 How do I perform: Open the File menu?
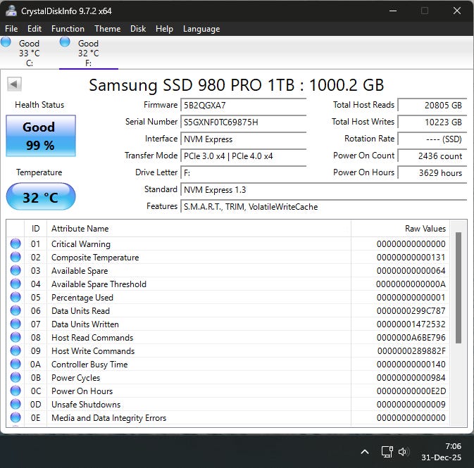coord(11,29)
